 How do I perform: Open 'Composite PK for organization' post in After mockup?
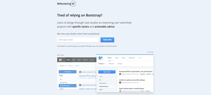click(136, 71)
